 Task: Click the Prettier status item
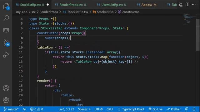tap(174, 109)
